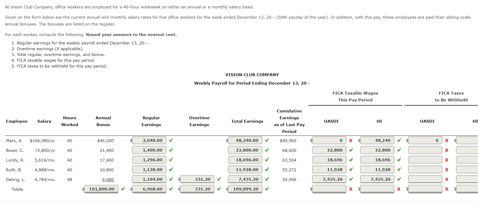Click Gehrig underlined bonus value 6,000
The image size is (478, 202).
click(108, 179)
